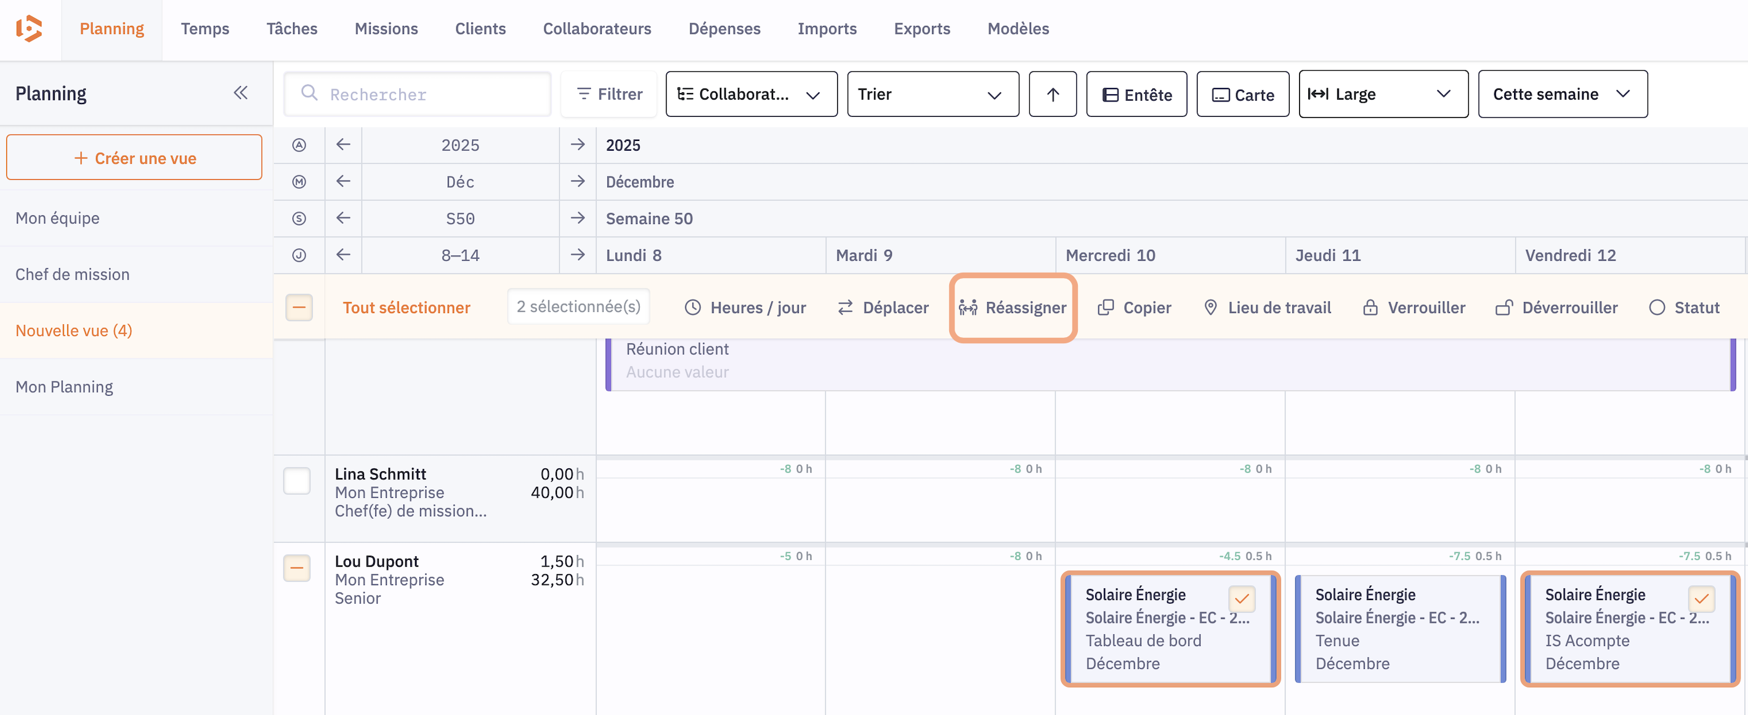
Task: Click Déverrouiller unlock icon action
Action: point(1503,308)
